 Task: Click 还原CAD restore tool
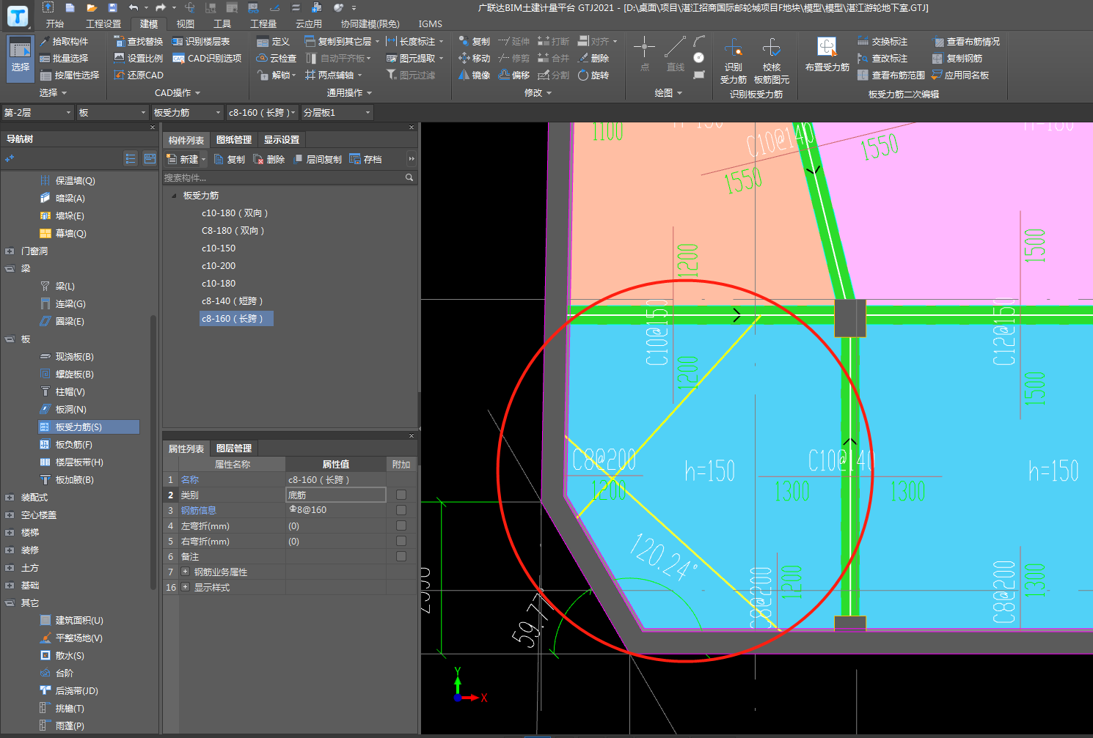click(139, 75)
